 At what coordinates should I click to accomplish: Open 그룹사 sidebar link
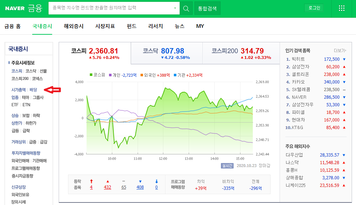click(x=38, y=98)
